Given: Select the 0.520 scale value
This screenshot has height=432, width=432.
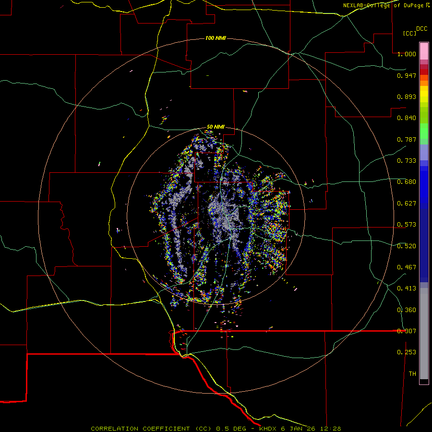Looking at the screenshot, I should 407,246.
